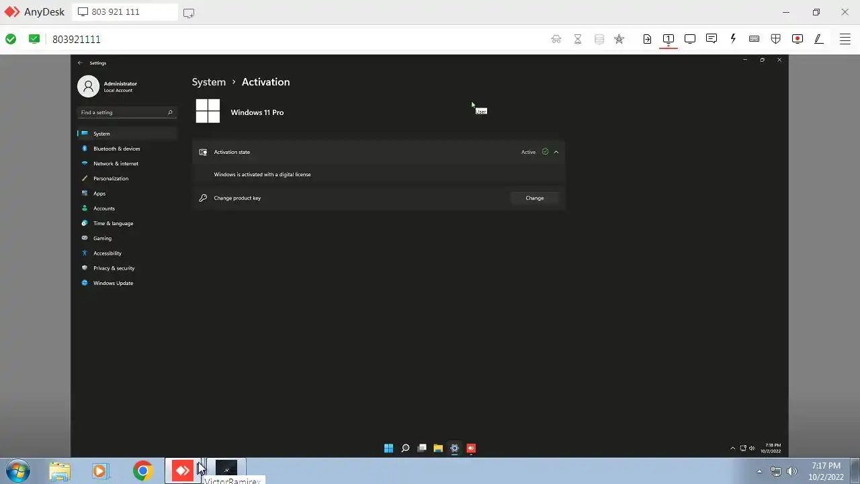This screenshot has width=860, height=484.
Task: Click local tray network icon
Action: click(x=776, y=471)
